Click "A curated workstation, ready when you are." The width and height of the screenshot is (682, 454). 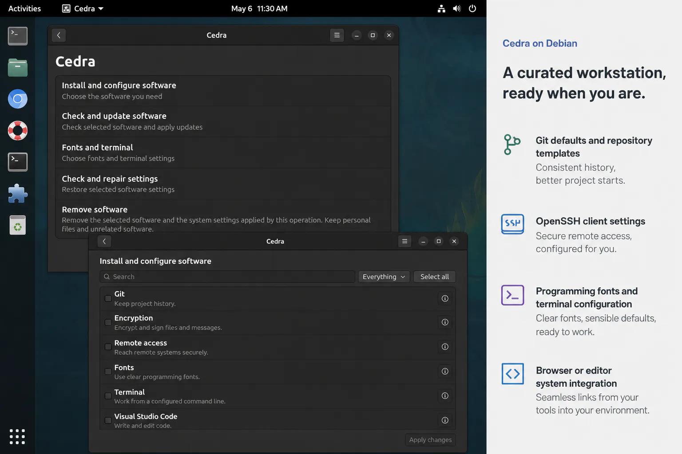tap(584, 83)
